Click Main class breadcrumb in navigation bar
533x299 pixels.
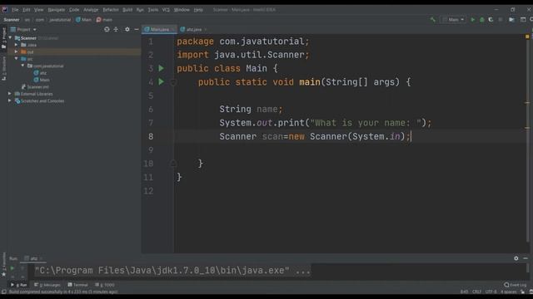83,20
